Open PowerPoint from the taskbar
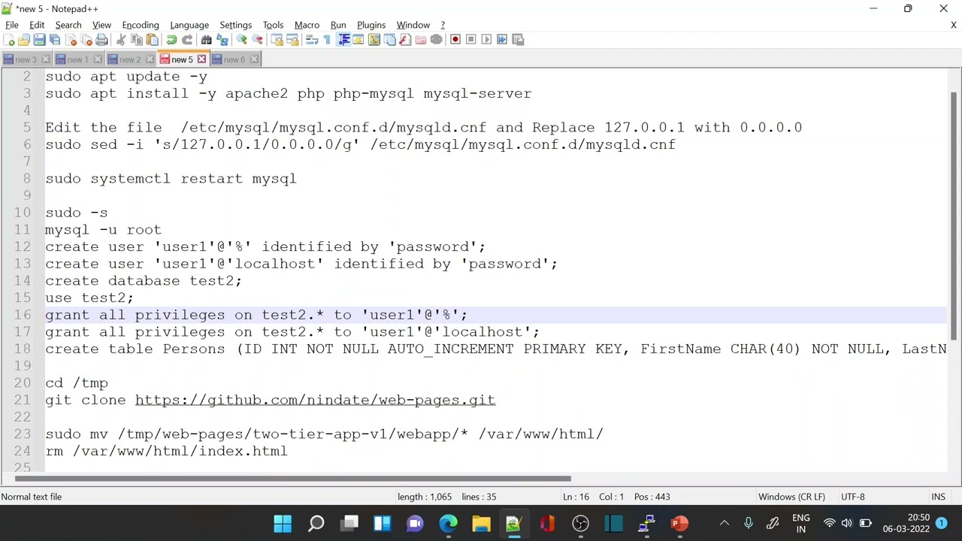962x541 pixels. [x=679, y=524]
